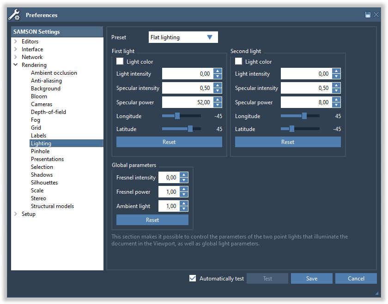Select Structural models under Rendering
Viewport: 388px width, 304px height.
pos(52,206)
